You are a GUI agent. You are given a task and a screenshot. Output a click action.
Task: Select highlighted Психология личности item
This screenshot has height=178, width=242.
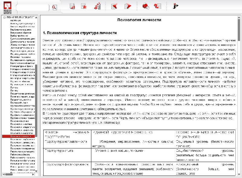click(x=18, y=136)
